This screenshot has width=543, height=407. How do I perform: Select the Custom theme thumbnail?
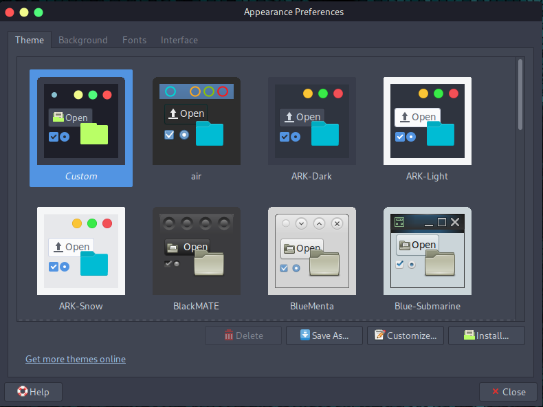[x=81, y=121]
